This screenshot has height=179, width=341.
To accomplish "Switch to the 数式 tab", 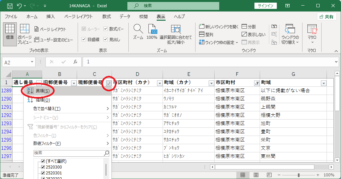I will 107,16.
